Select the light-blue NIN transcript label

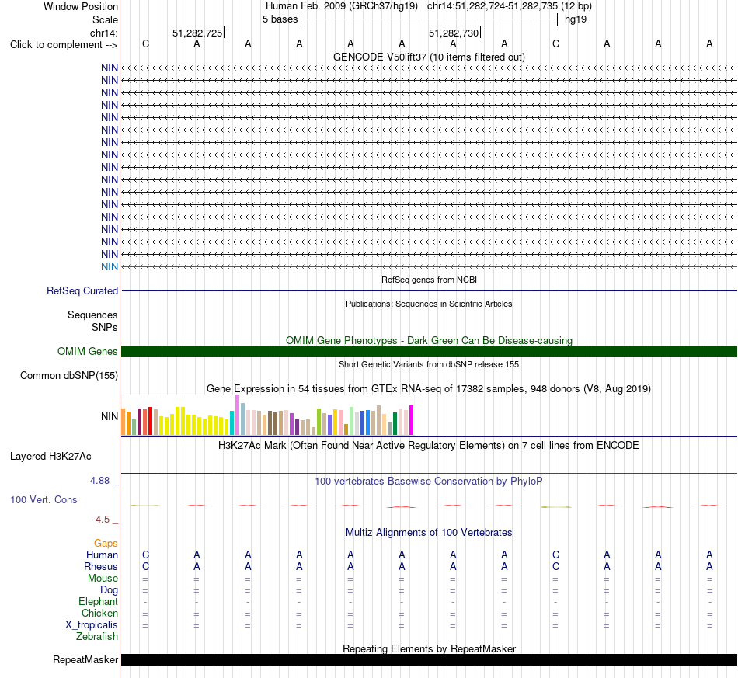pos(110,267)
